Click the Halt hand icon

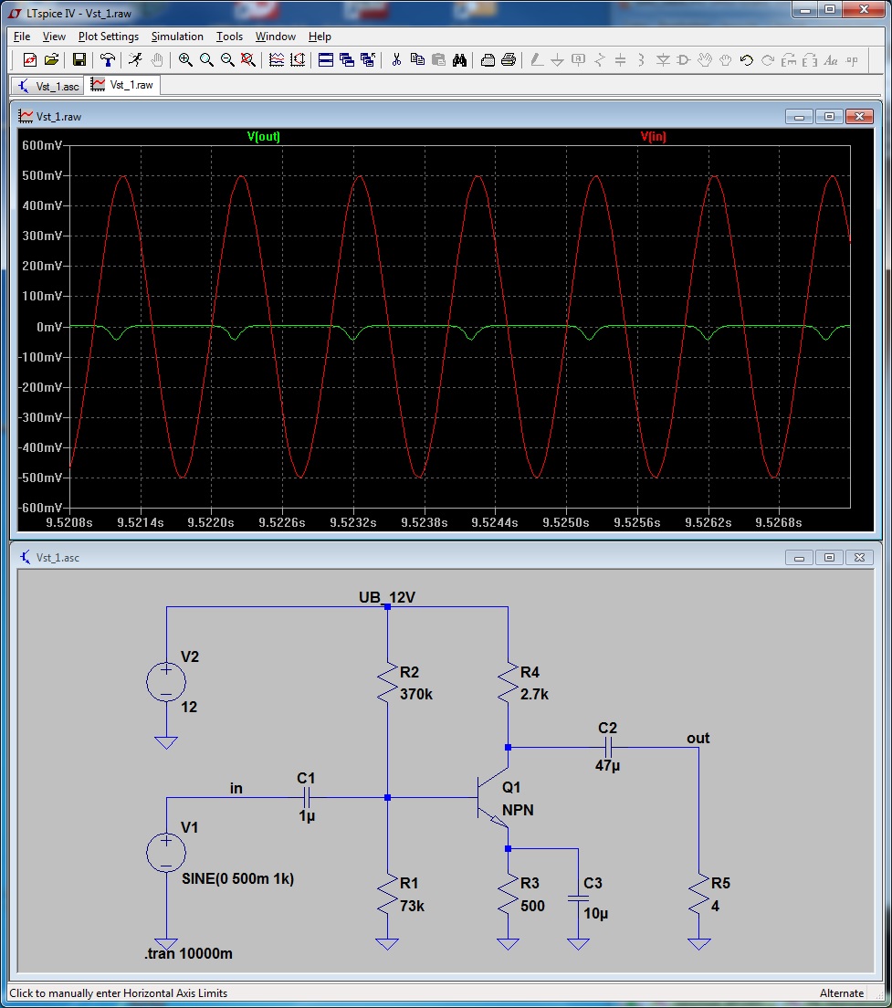click(156, 59)
